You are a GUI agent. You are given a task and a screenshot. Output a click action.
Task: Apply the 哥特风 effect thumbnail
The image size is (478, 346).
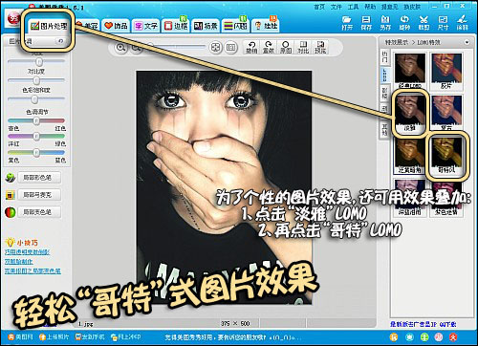[x=446, y=156]
